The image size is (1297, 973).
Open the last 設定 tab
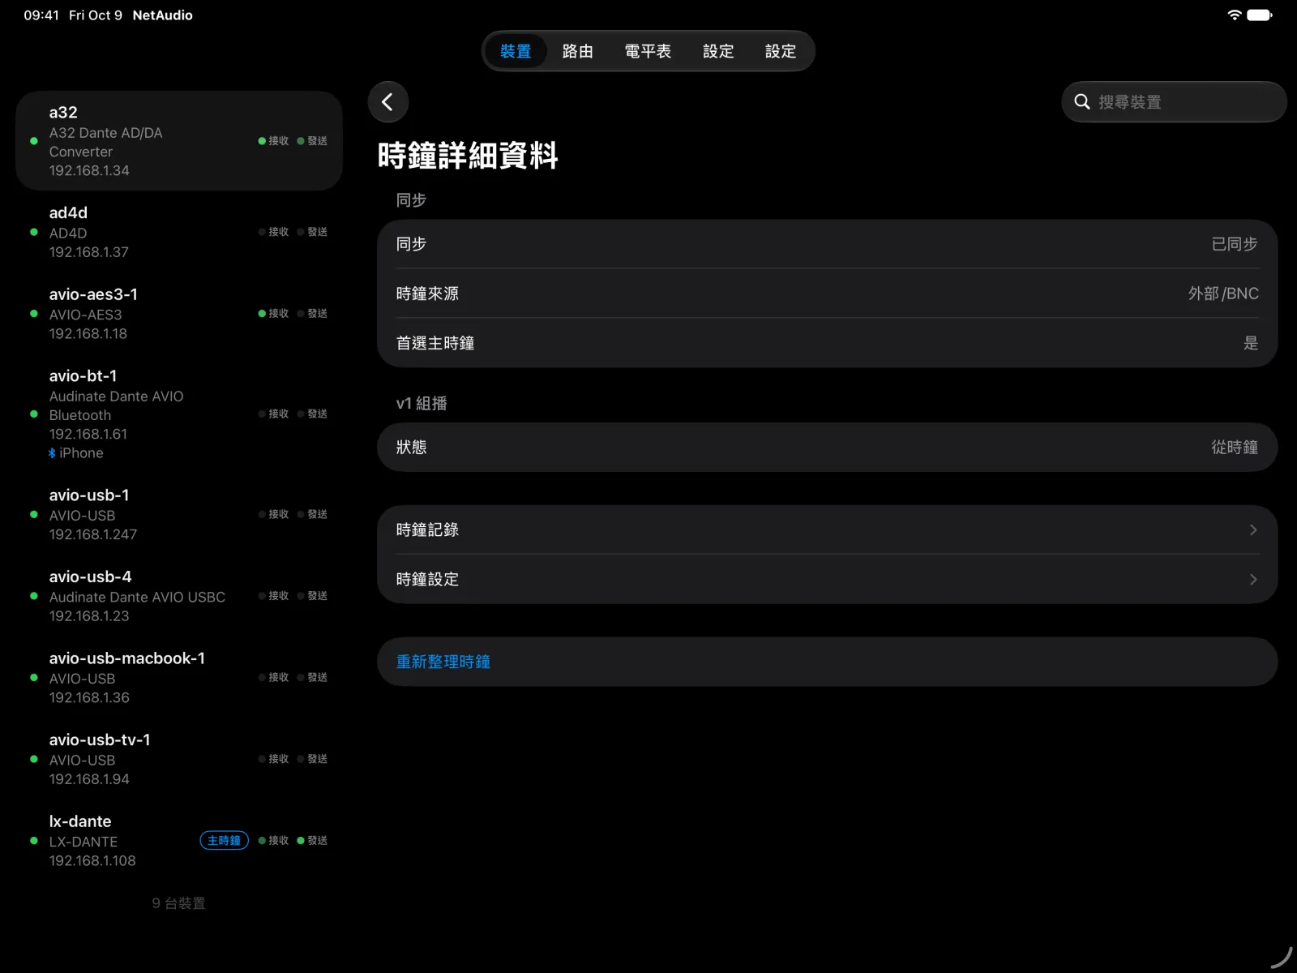[x=781, y=51]
